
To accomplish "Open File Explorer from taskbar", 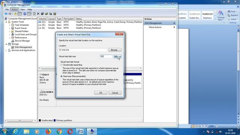I will (x=26, y=132).
